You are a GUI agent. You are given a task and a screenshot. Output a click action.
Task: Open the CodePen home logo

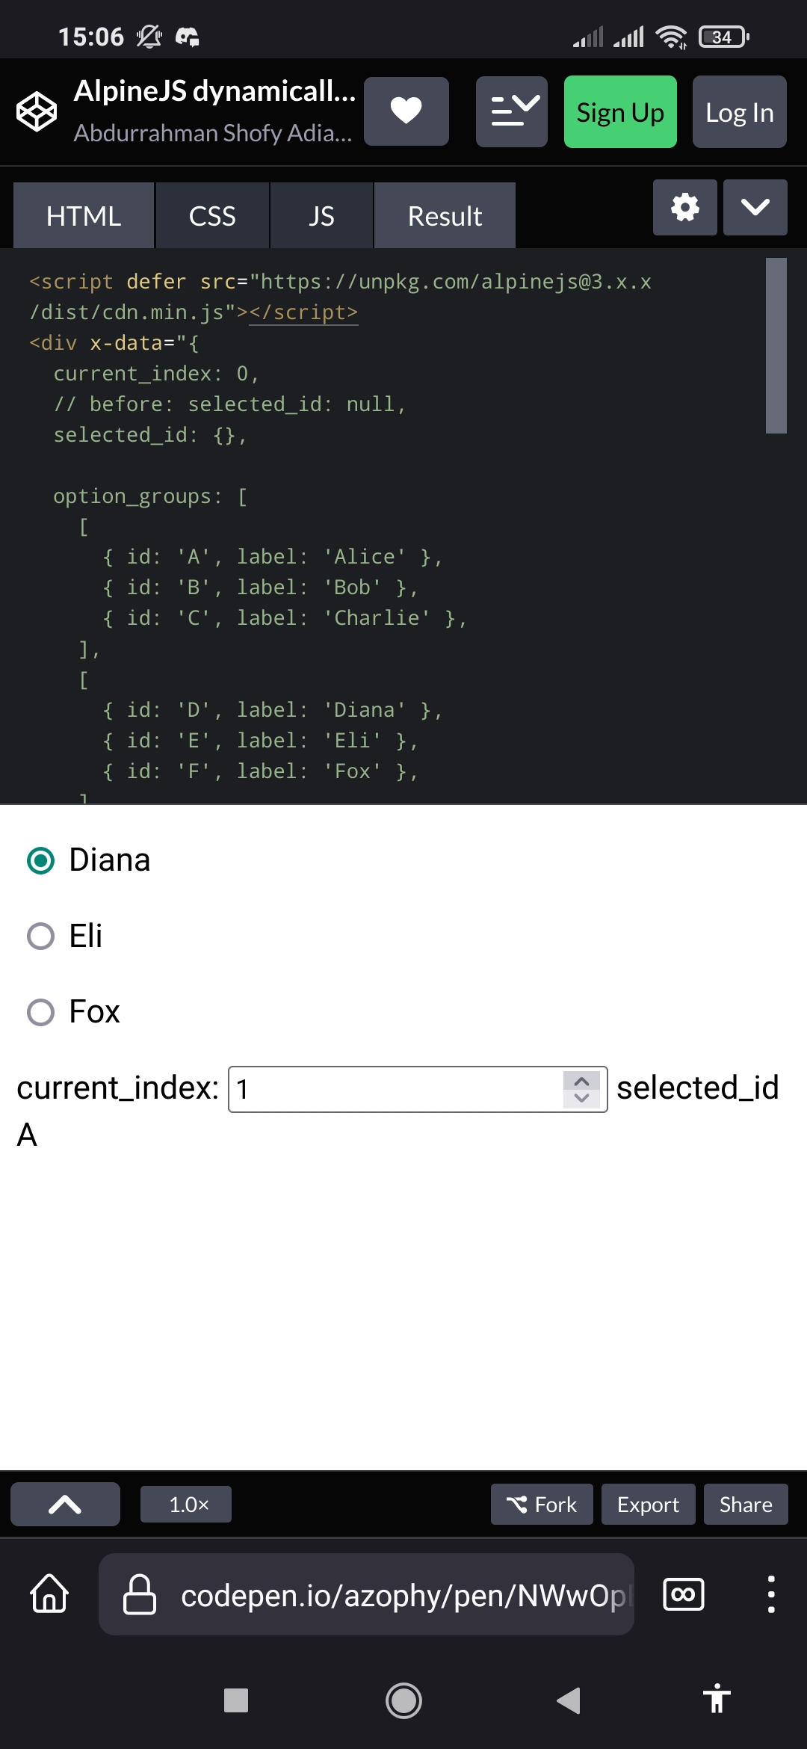tap(37, 111)
